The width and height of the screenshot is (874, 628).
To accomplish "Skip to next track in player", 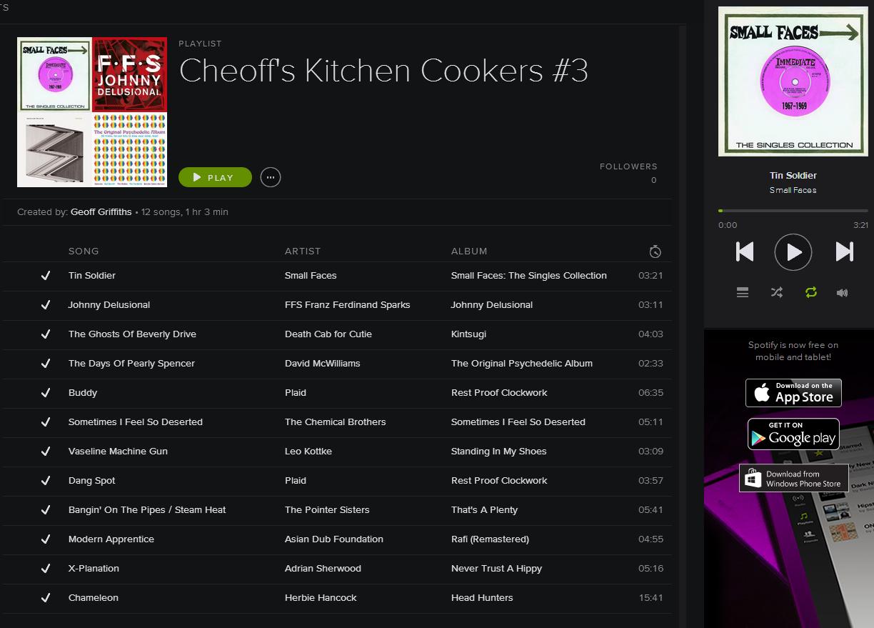I will [x=844, y=251].
